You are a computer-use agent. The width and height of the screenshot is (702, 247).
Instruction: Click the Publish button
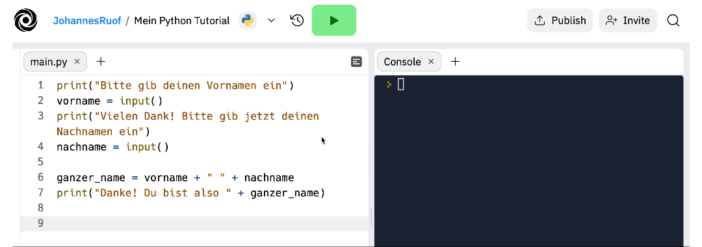560,20
